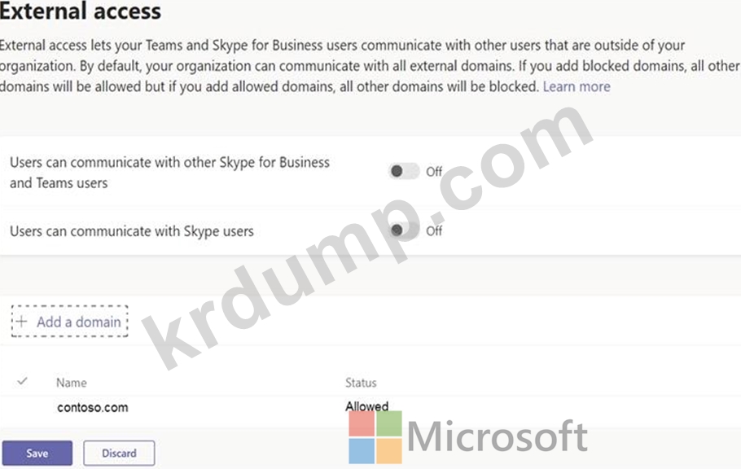741x469 pixels.
Task: Click the four-color Microsoft logo squares
Action: pos(375,437)
